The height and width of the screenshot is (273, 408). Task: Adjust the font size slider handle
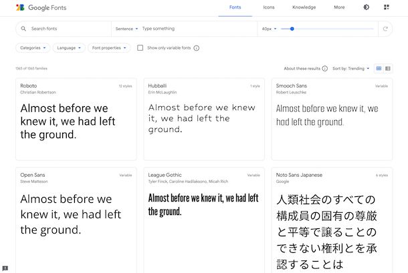click(292, 29)
